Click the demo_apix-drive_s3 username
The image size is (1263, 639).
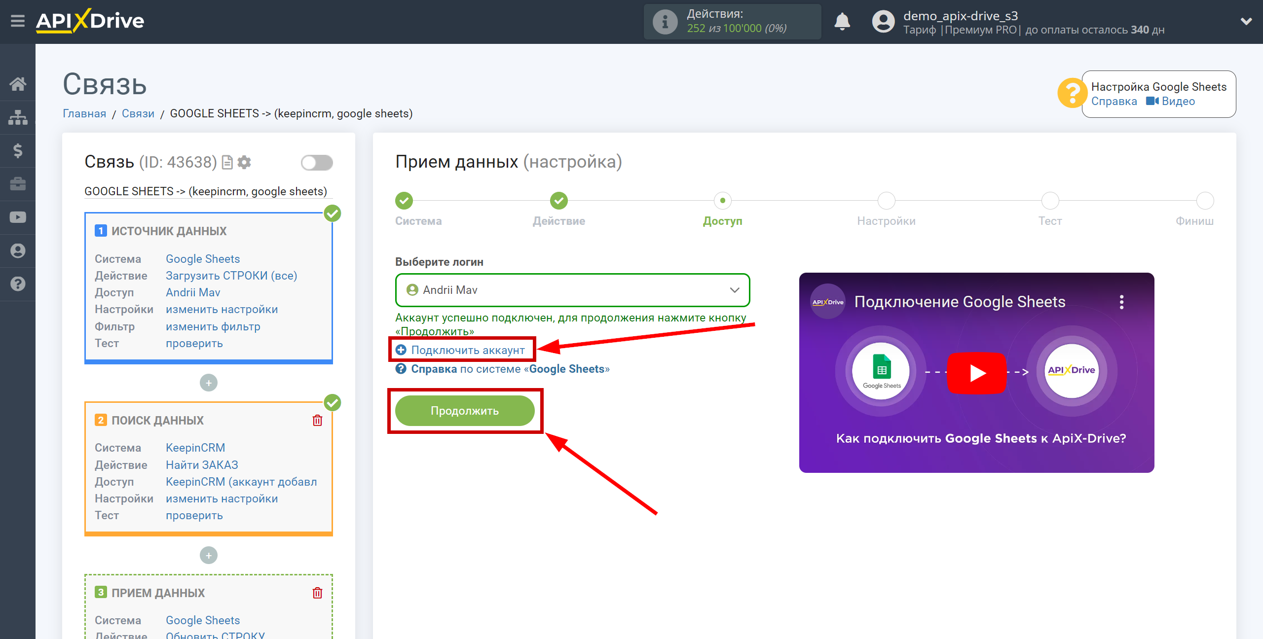(961, 16)
